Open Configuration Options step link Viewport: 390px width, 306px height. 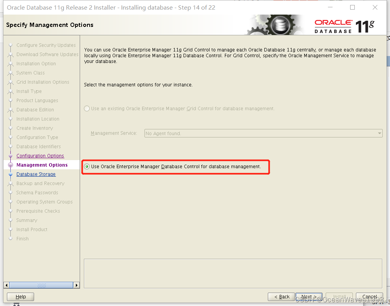[40, 156]
